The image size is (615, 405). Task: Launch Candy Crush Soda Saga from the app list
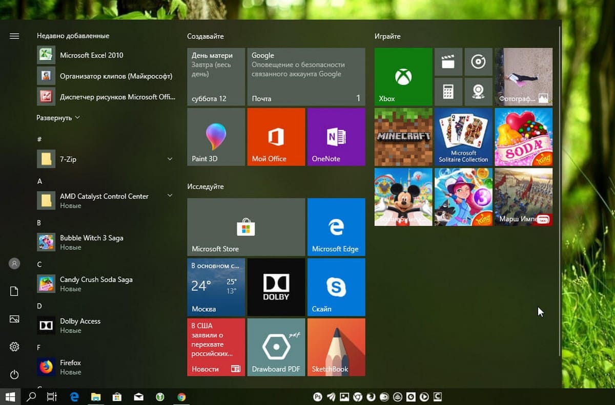(x=106, y=284)
